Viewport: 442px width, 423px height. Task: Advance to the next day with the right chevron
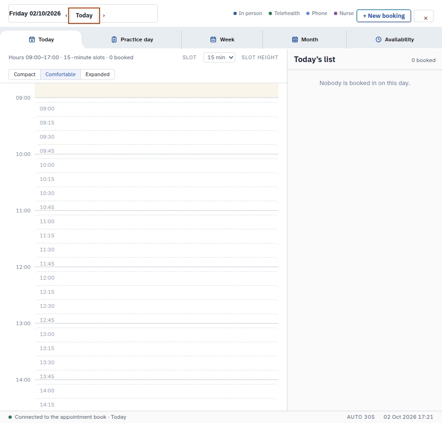coord(104,16)
